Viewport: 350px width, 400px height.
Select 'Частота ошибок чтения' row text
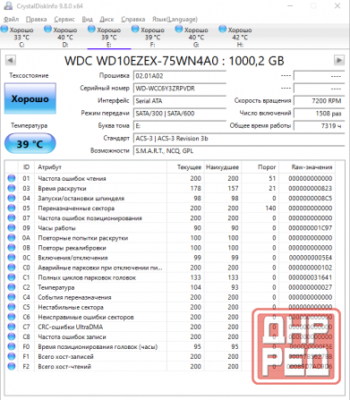point(72,178)
